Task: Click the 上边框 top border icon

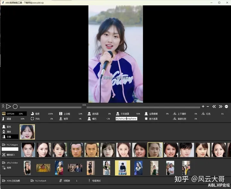Action: [x=61, y=113]
